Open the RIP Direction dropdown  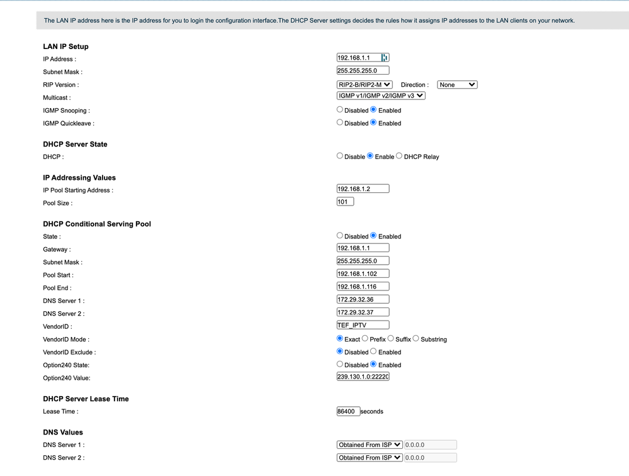(457, 84)
